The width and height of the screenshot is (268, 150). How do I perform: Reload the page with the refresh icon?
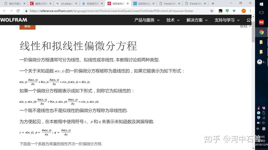(18, 11)
